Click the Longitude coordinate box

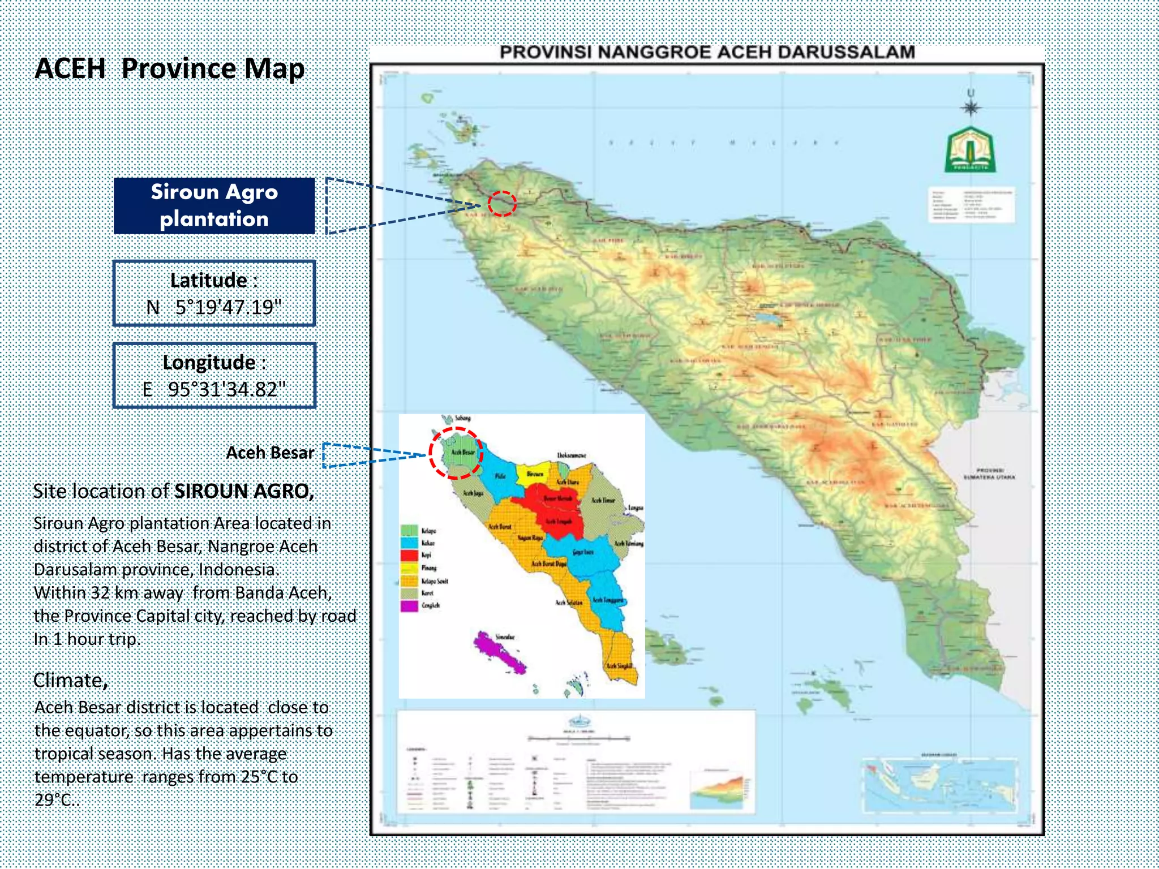coord(214,375)
